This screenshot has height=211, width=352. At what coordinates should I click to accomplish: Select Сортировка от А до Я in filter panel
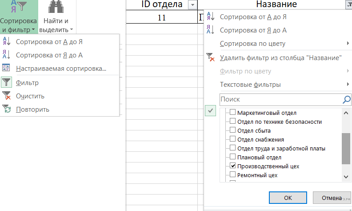coord(253,17)
